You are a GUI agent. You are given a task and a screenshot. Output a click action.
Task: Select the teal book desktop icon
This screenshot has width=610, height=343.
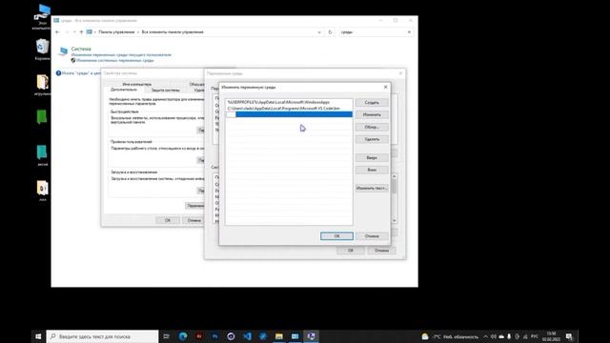[x=42, y=154]
